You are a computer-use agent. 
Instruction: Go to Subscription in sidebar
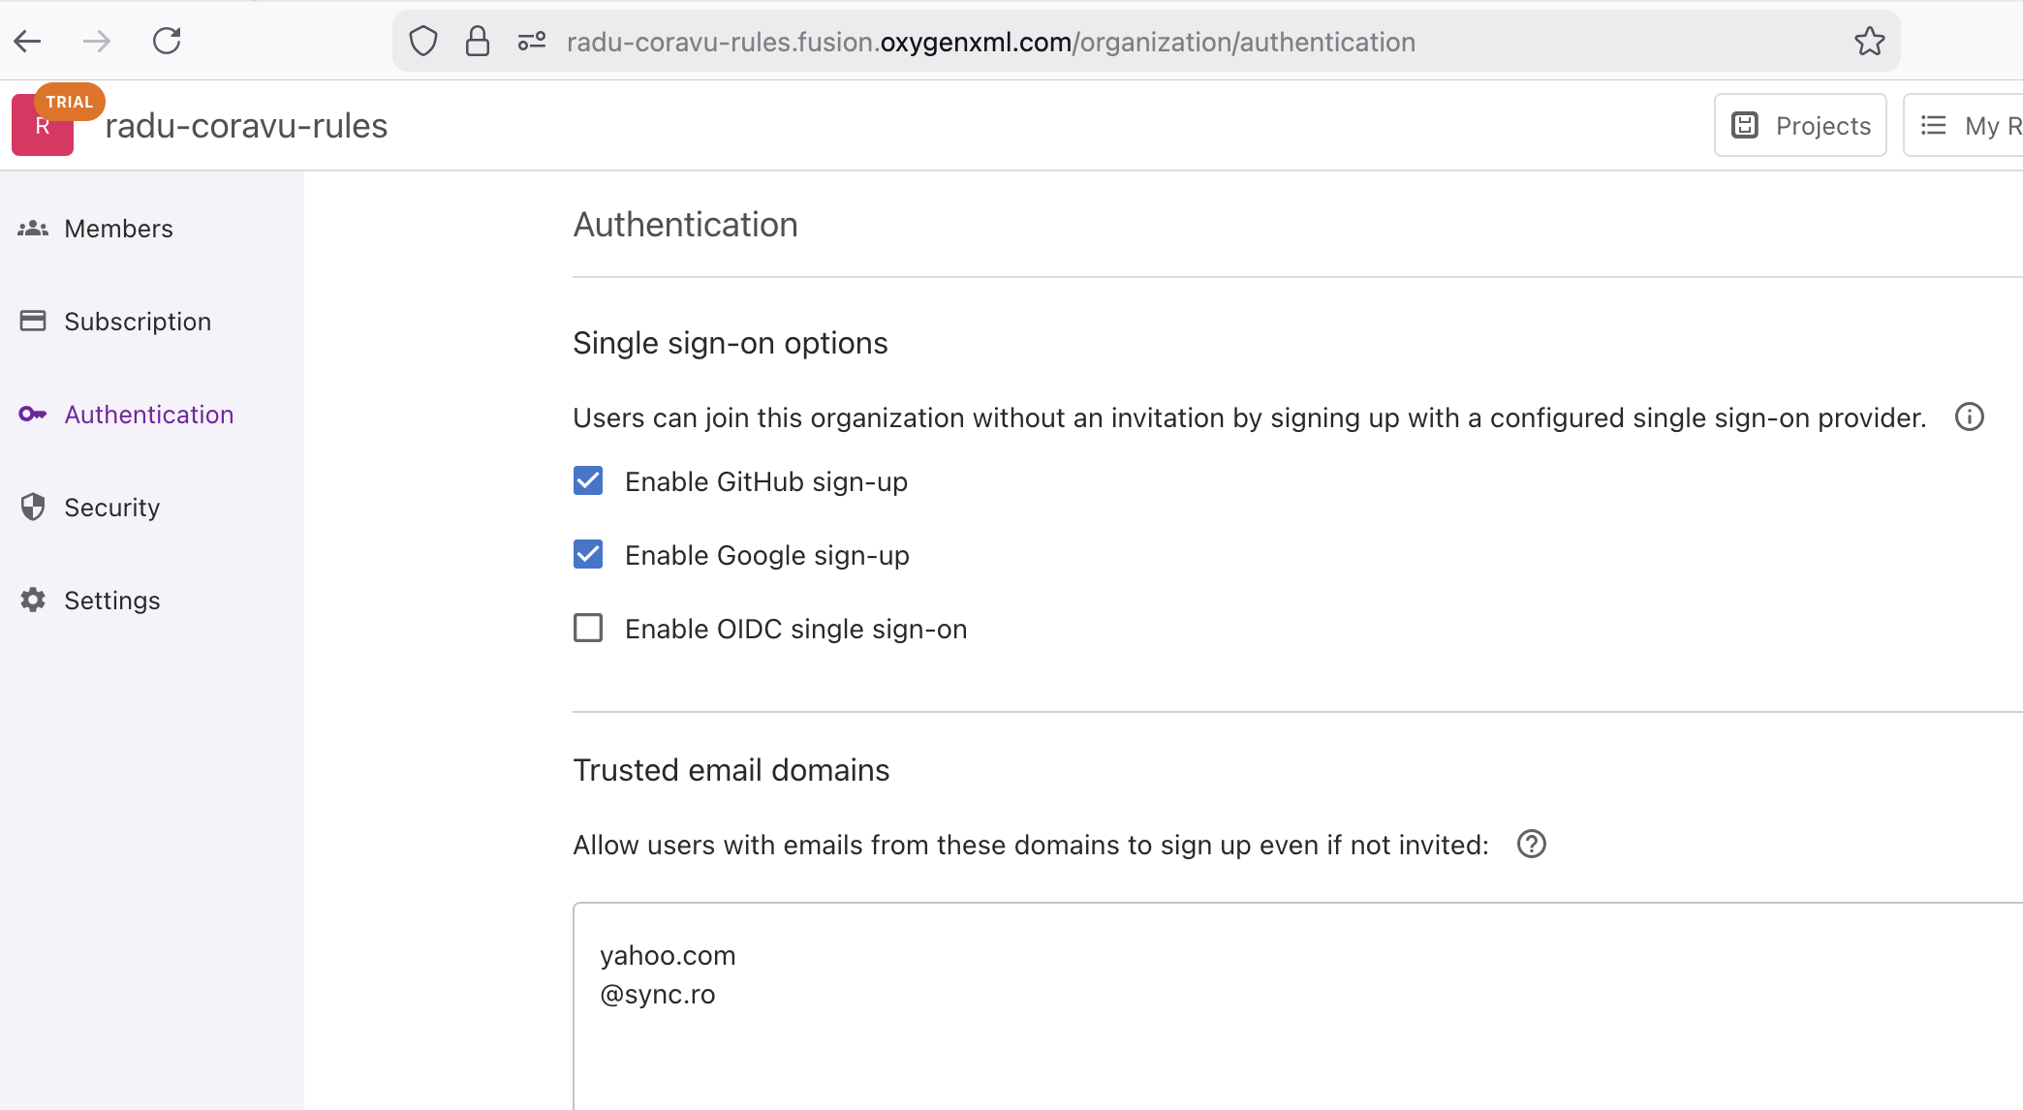pyautogui.click(x=137, y=322)
